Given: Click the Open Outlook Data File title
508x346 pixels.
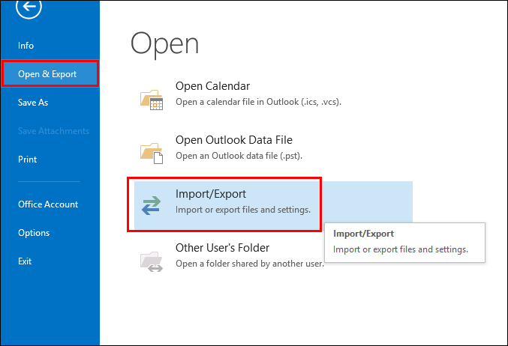Looking at the screenshot, I should (x=233, y=140).
